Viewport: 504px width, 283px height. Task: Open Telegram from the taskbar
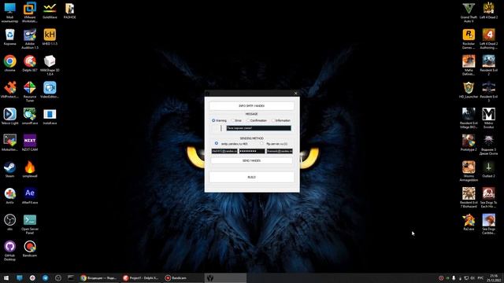[x=46, y=277]
